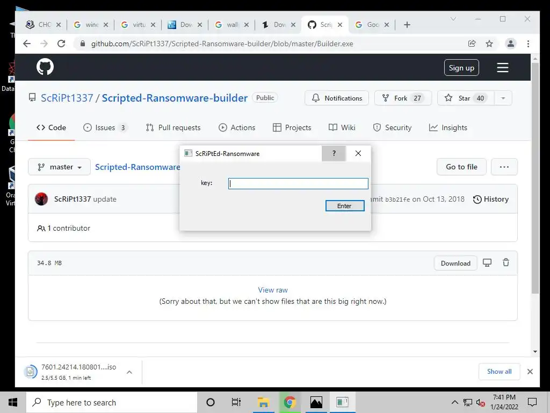This screenshot has width=550, height=413.
Task: Open the commit History link
Action: click(x=491, y=199)
